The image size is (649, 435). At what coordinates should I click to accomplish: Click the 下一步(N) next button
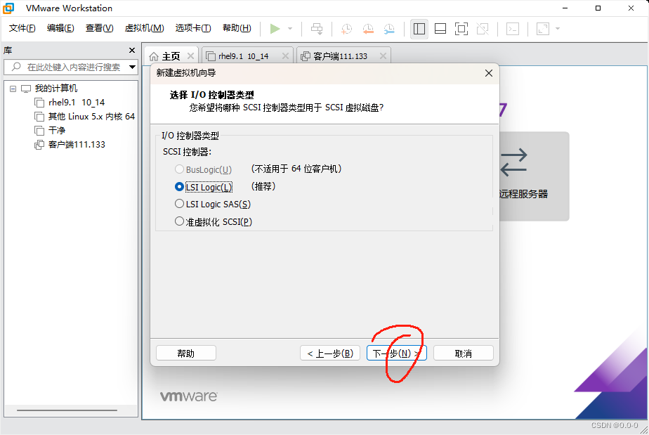click(x=397, y=353)
